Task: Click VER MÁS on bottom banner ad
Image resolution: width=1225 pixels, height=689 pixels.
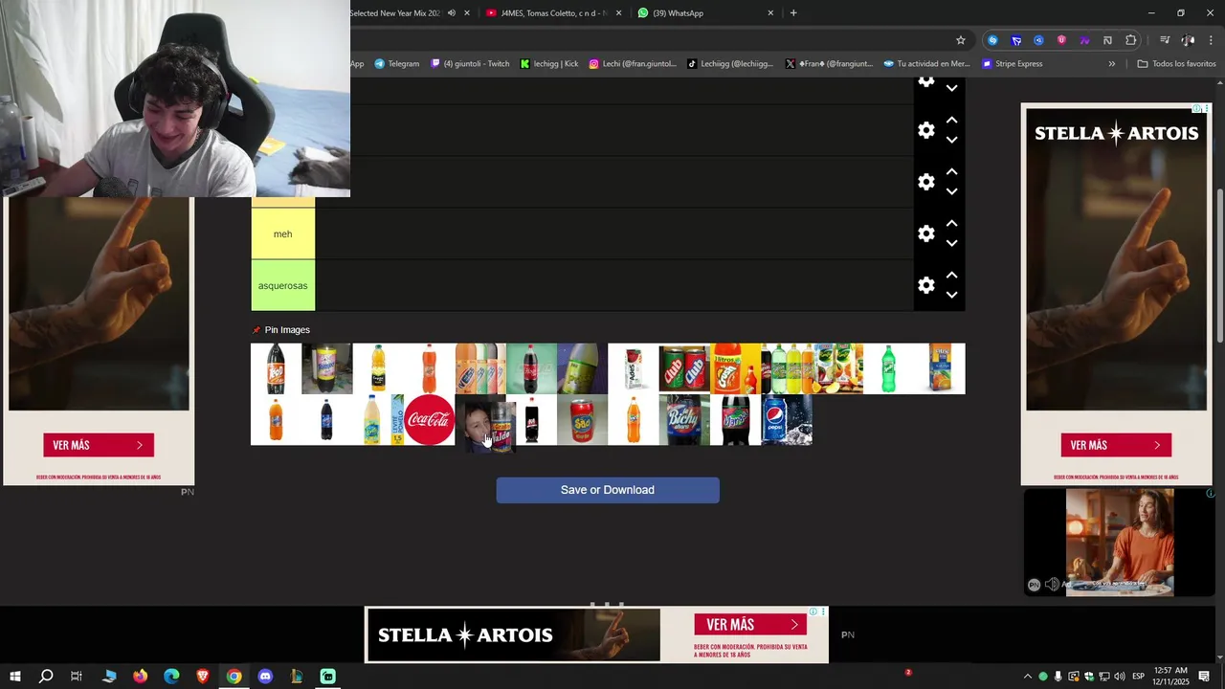Action: [x=750, y=625]
